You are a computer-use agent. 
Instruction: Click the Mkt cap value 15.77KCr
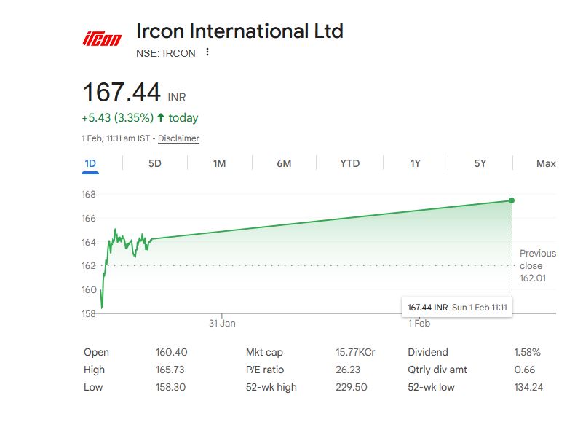[351, 352]
